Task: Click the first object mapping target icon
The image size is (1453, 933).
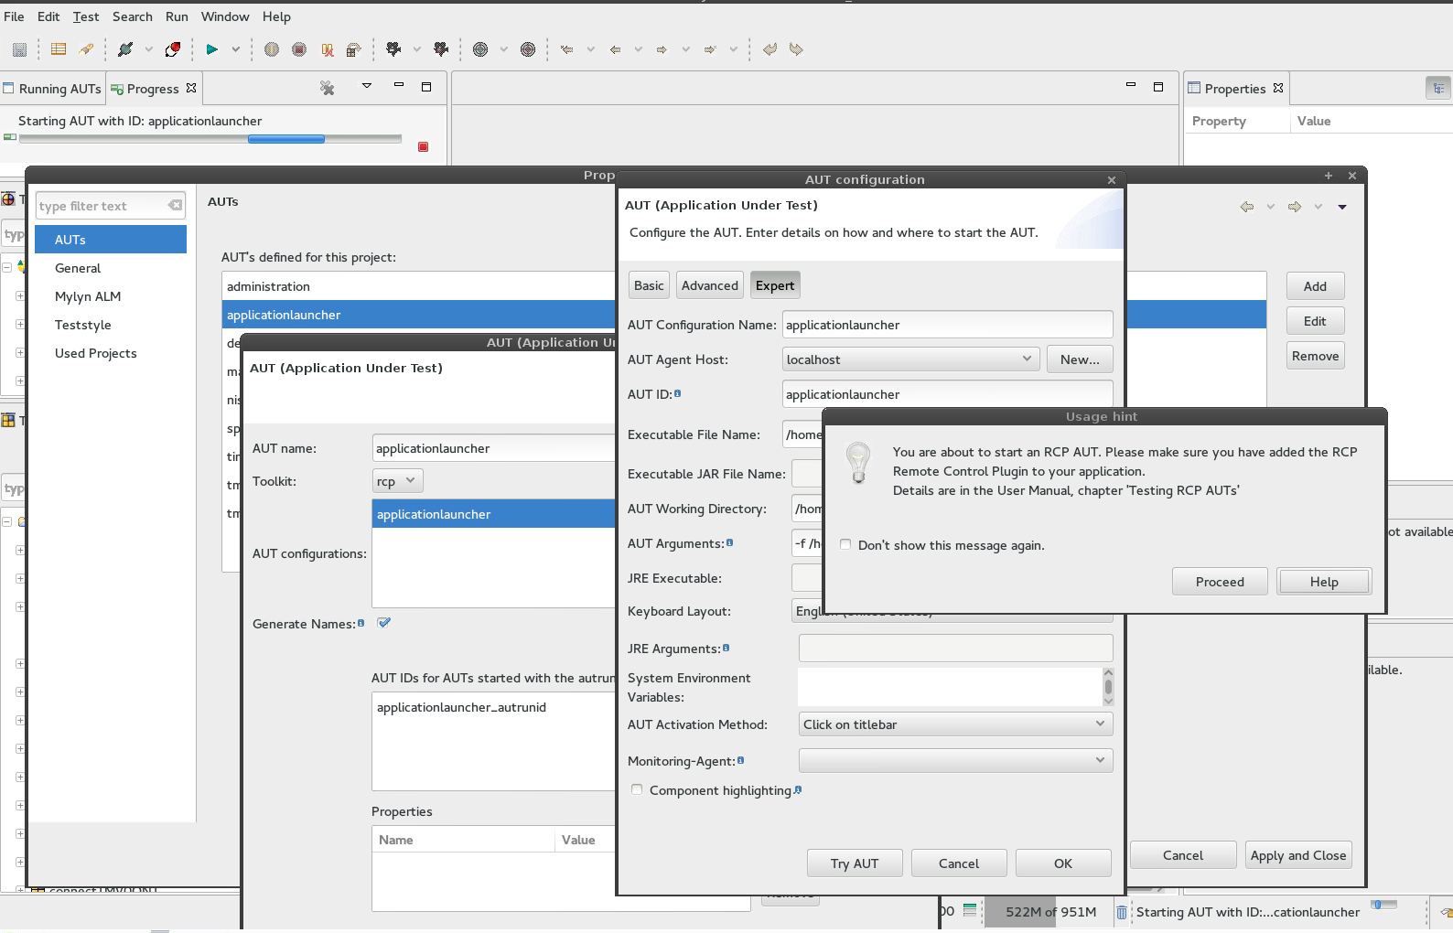Action: 480,49
